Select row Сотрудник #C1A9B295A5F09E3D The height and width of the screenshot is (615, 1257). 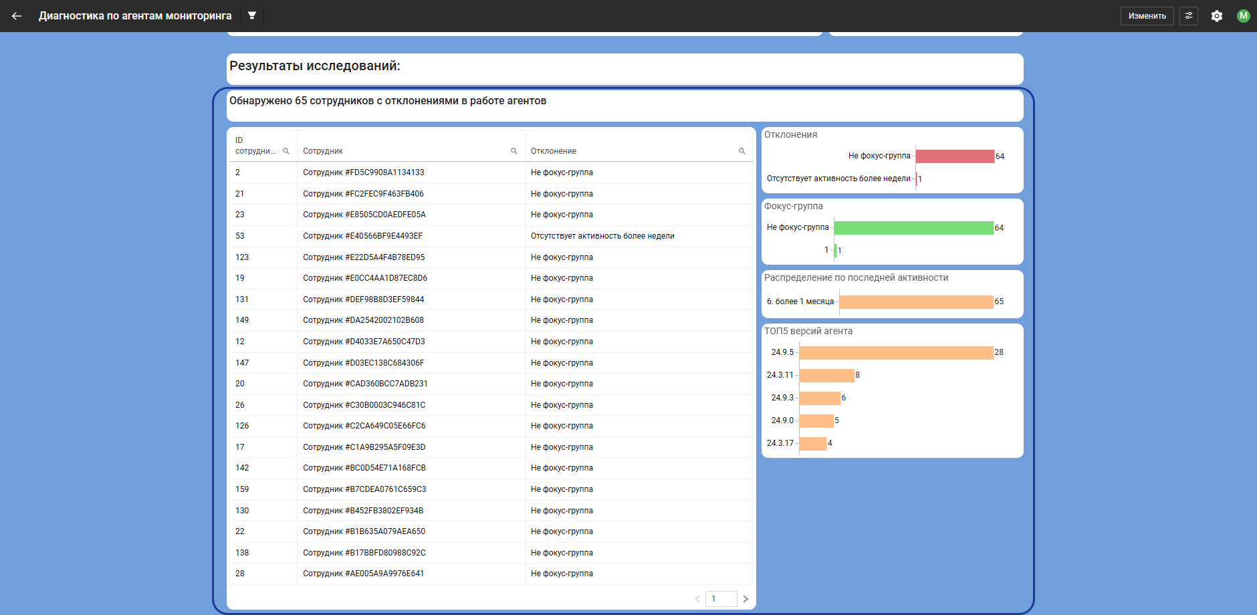click(491, 447)
